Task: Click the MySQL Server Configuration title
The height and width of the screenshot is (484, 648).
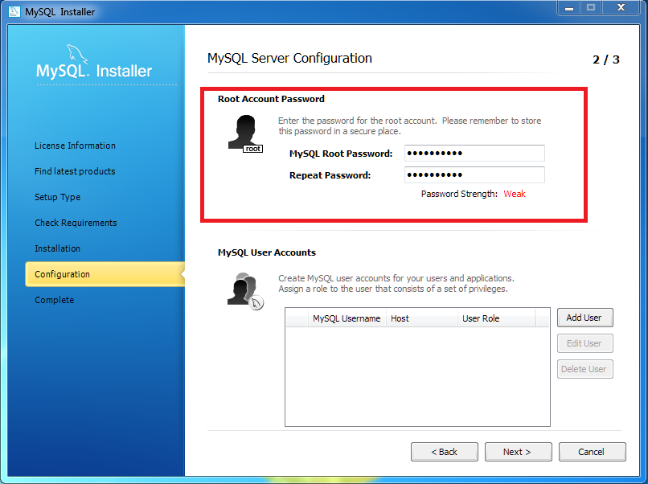Action: (x=289, y=58)
